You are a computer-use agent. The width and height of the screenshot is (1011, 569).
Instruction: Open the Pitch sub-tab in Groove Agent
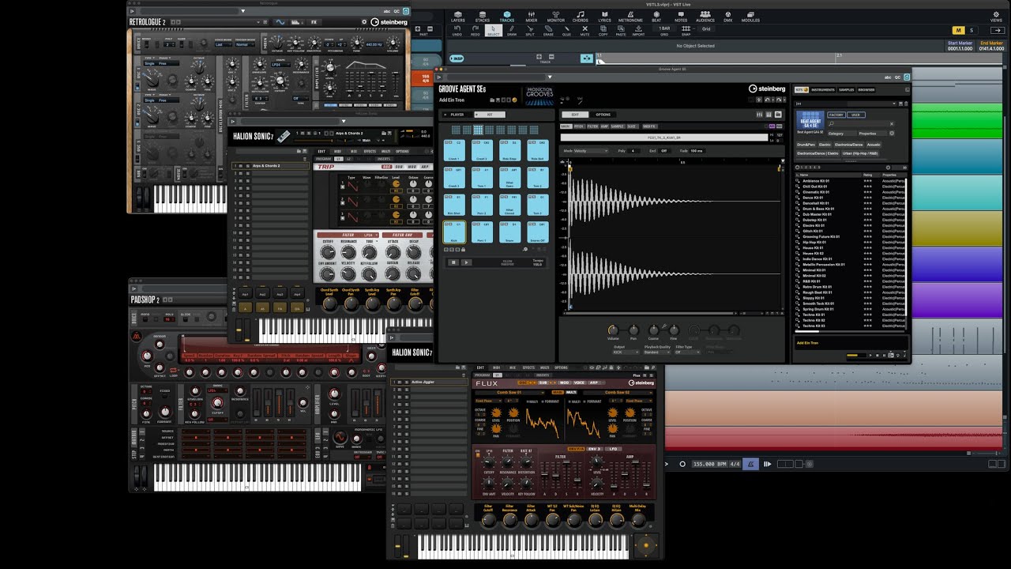[x=579, y=126]
